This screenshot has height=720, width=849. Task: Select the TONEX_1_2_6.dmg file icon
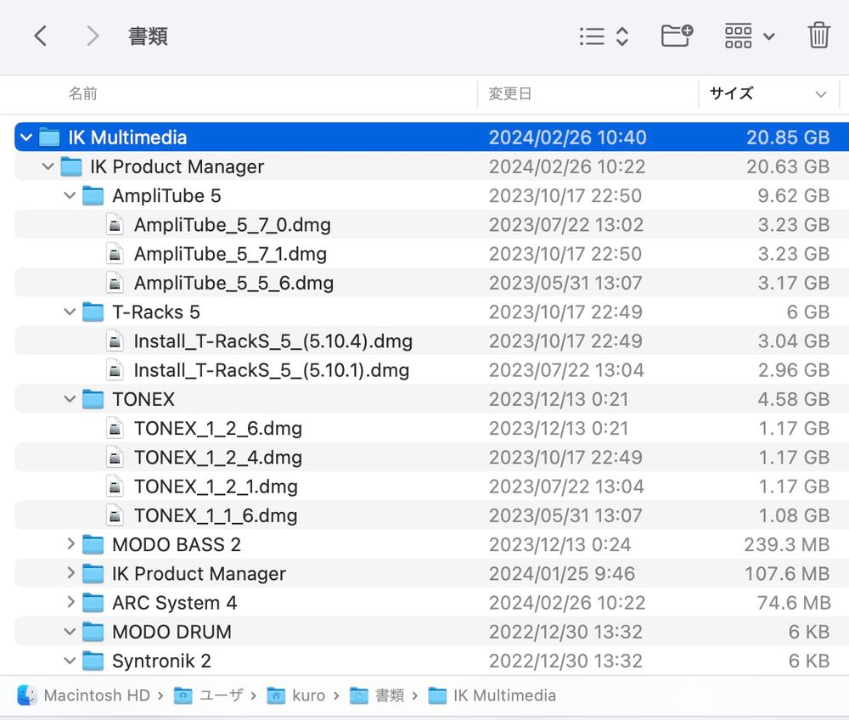[115, 429]
